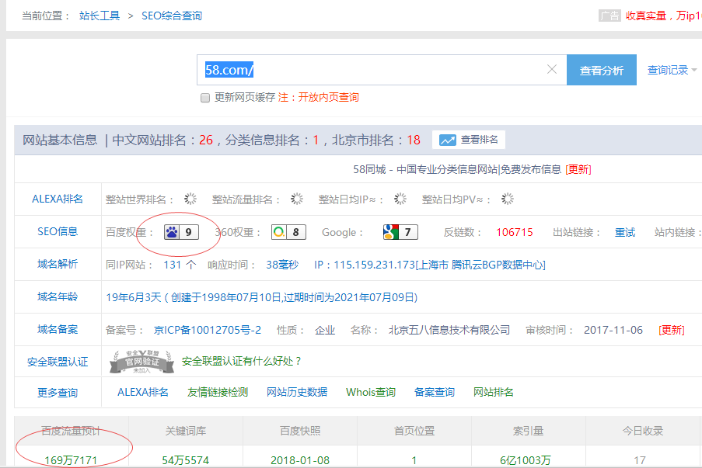The height and width of the screenshot is (468, 702).
Task: Click 更新 link in the 域名备案 row
Action: coord(672,330)
